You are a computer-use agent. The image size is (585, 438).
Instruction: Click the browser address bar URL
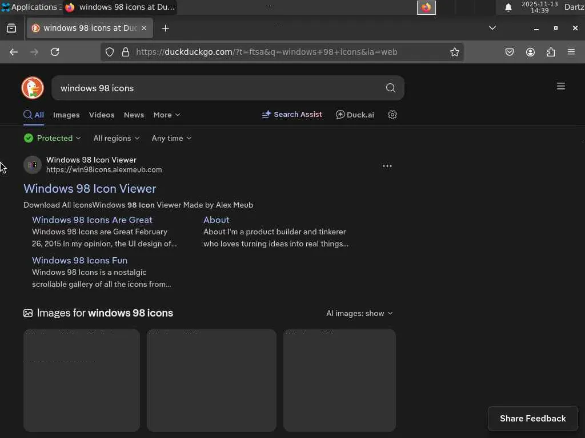tap(266, 52)
